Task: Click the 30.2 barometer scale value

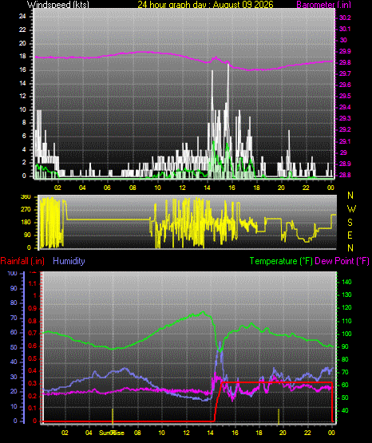Action: click(x=345, y=18)
